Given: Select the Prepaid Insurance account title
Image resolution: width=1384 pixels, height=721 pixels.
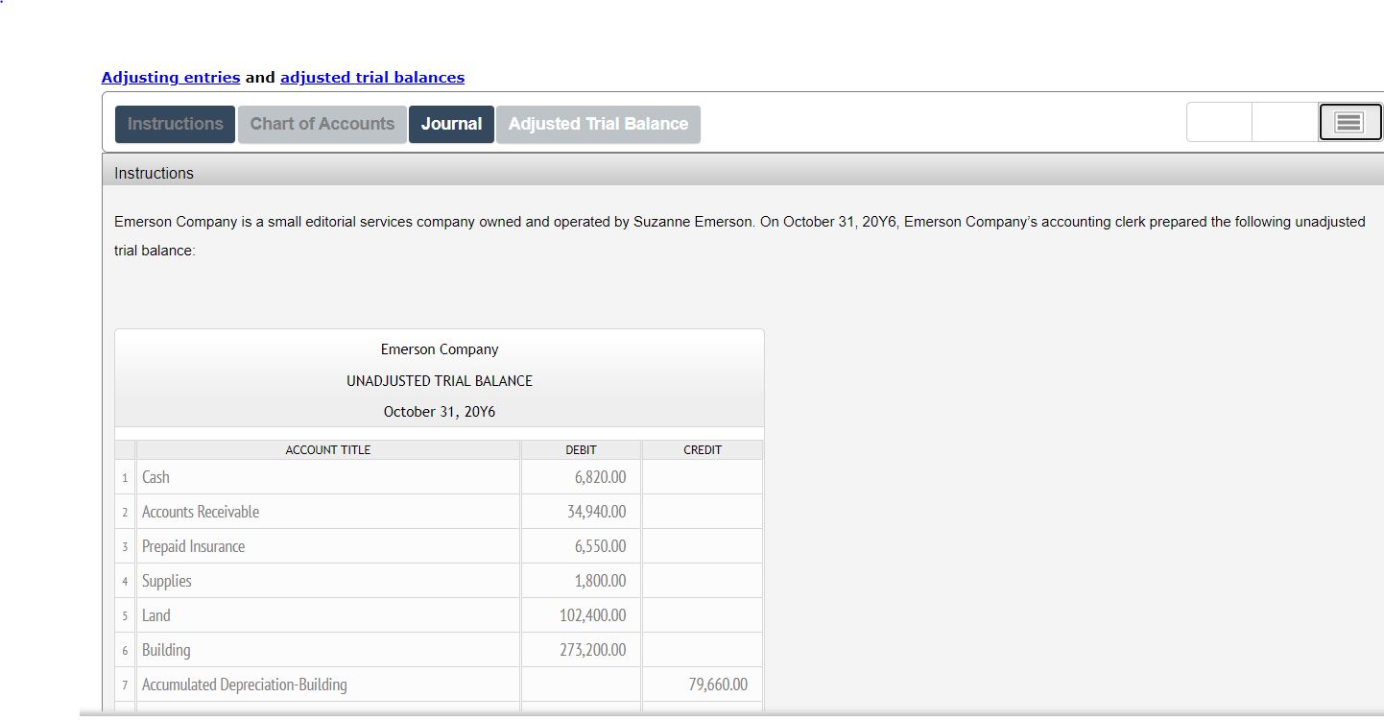Looking at the screenshot, I should [193, 546].
